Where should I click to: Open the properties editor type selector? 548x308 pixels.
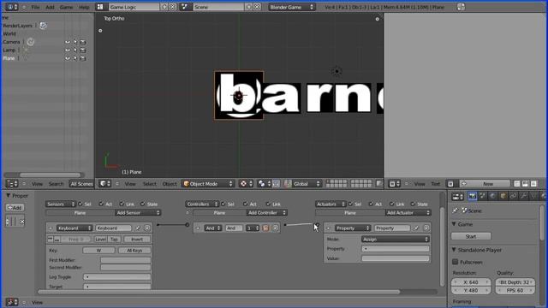click(x=457, y=196)
